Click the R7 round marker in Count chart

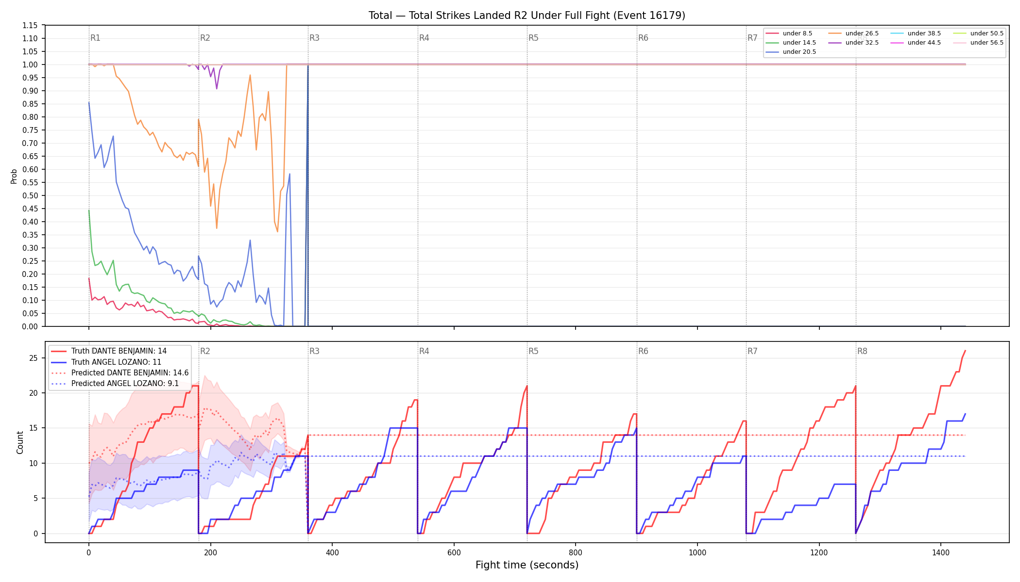(752, 351)
